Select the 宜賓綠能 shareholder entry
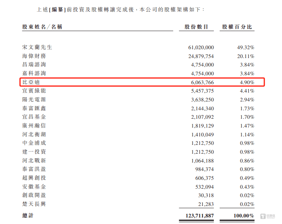Viewport: 282px width, 224px height. [x=34, y=91]
